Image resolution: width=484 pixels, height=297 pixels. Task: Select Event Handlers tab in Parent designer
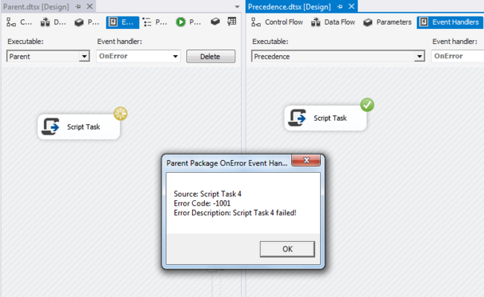tap(122, 22)
